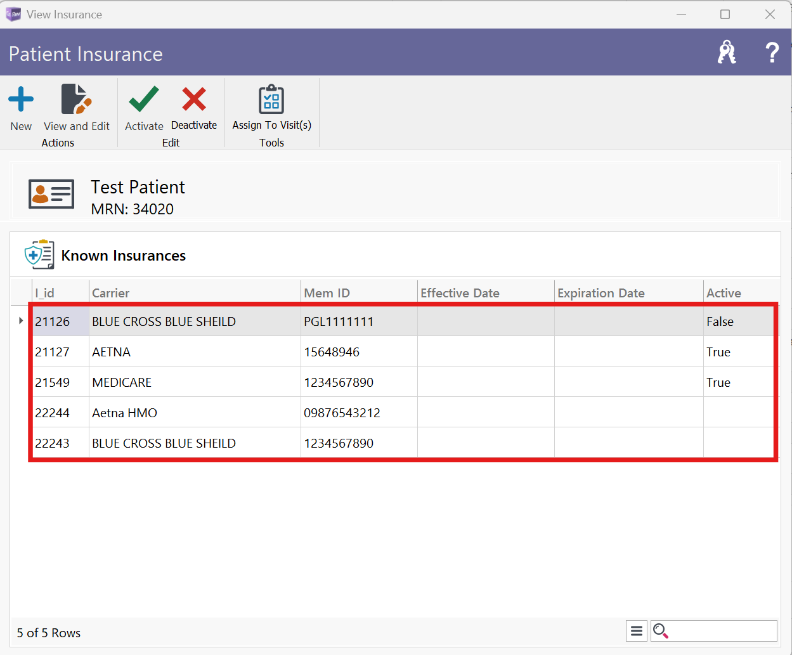The height and width of the screenshot is (655, 792).
Task: Select the AETNA insurance row
Action: coord(112,352)
